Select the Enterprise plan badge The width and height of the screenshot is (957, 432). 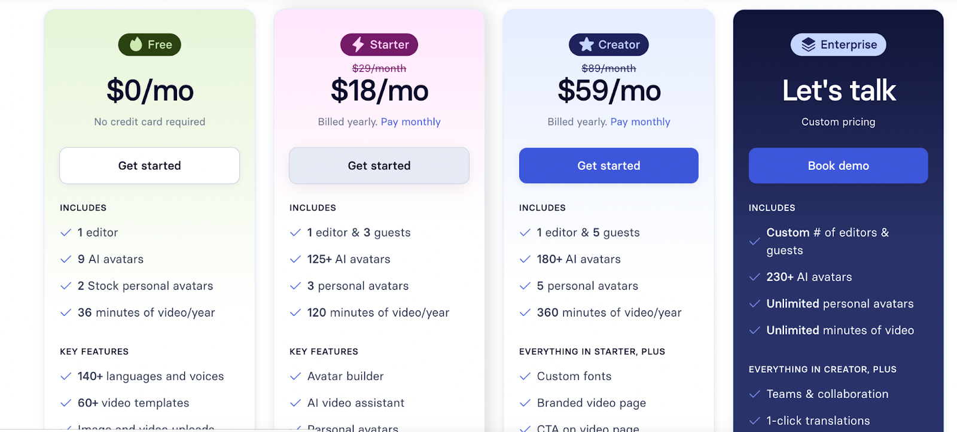pos(838,45)
